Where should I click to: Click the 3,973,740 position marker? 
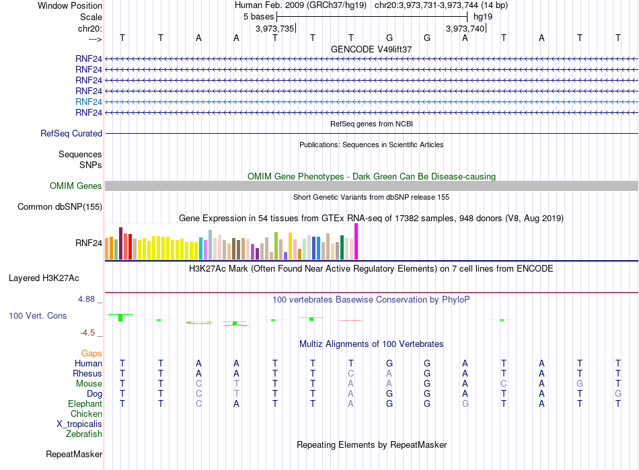465,28
